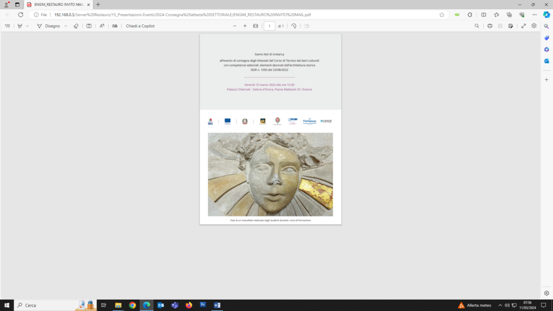
Task: Show hidden system tray icons chevron
Action: click(500, 305)
